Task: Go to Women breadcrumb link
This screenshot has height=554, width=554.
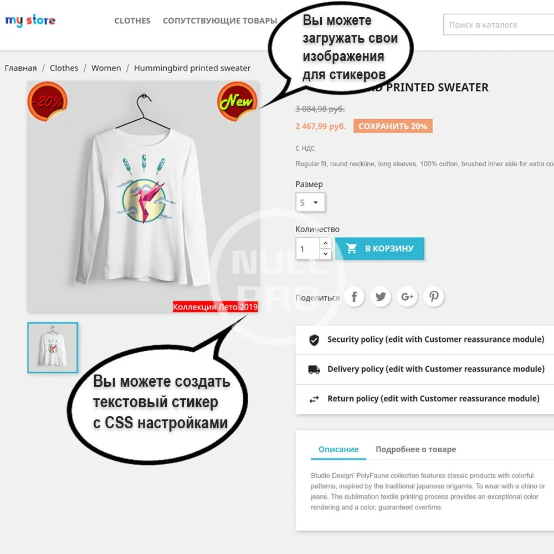Action: tap(106, 68)
